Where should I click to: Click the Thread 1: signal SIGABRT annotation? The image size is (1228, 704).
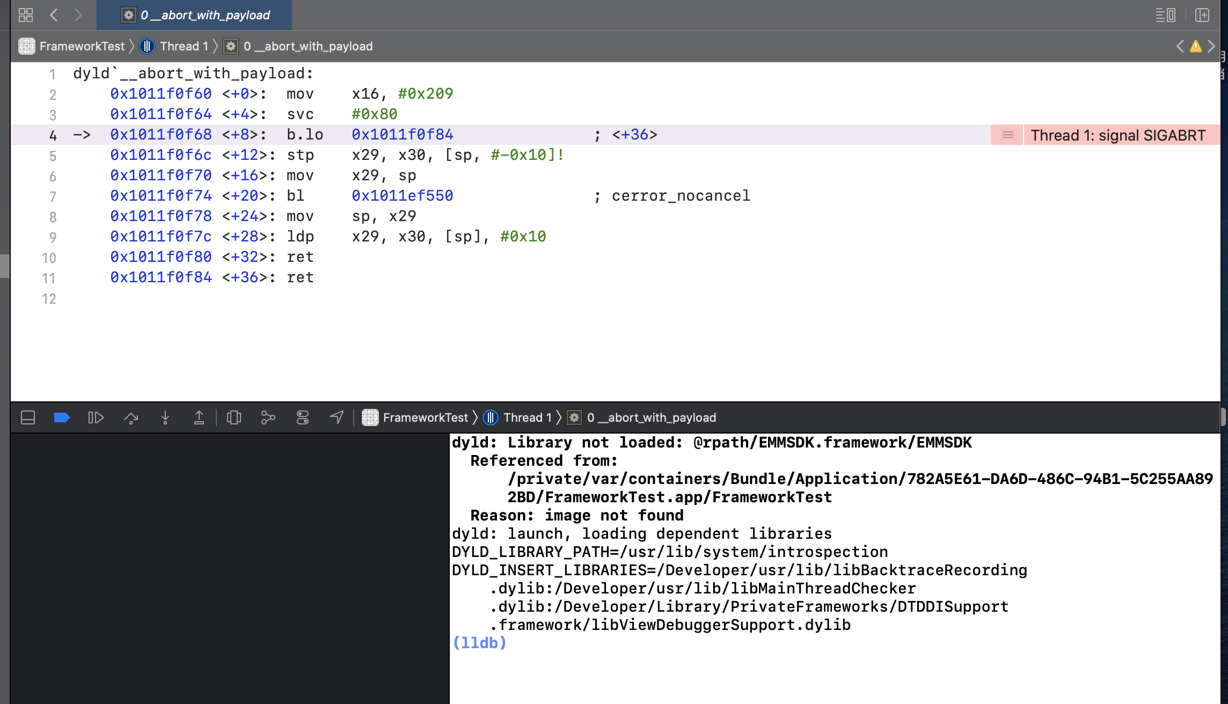(1118, 135)
